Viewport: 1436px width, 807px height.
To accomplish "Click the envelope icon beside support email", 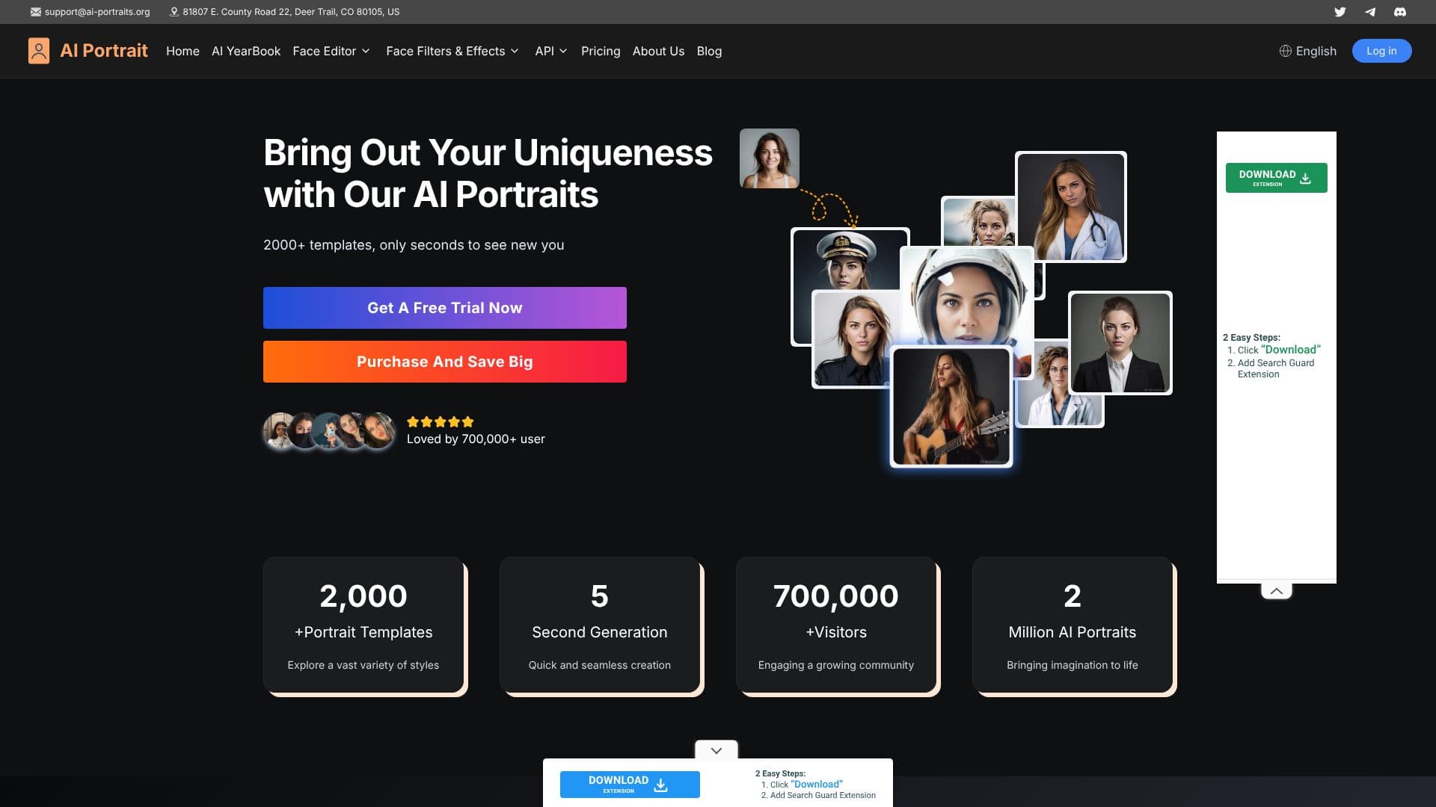I will (x=35, y=12).
